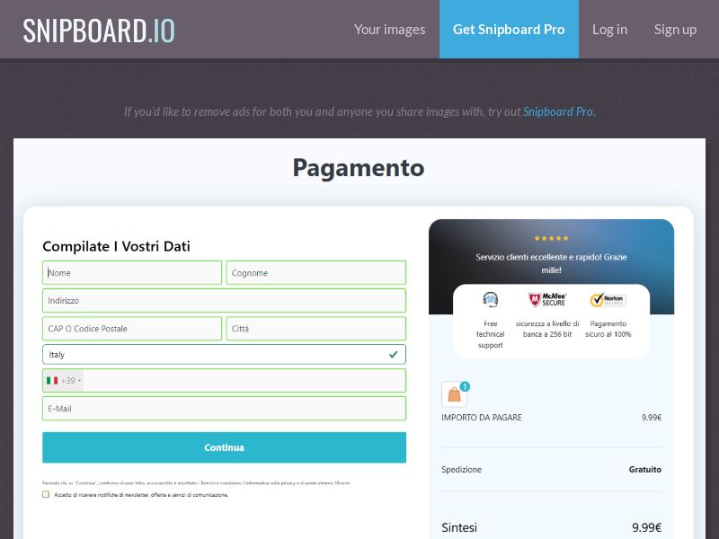Image resolution: width=719 pixels, height=539 pixels.
Task: Open the +39 country code dropdown
Action: (63, 380)
